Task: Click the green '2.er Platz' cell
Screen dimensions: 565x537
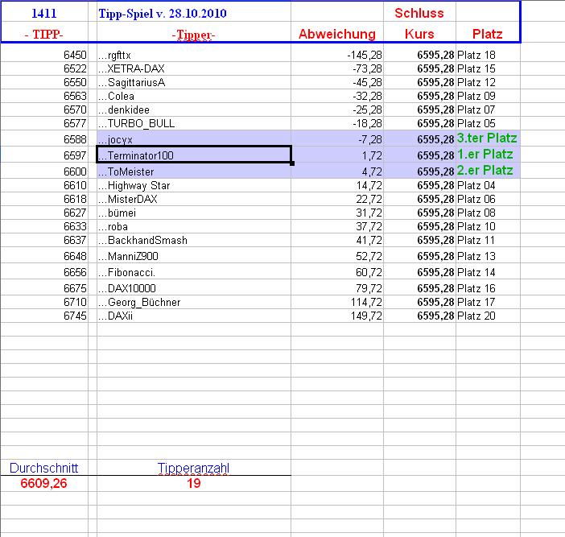Action: 485,170
